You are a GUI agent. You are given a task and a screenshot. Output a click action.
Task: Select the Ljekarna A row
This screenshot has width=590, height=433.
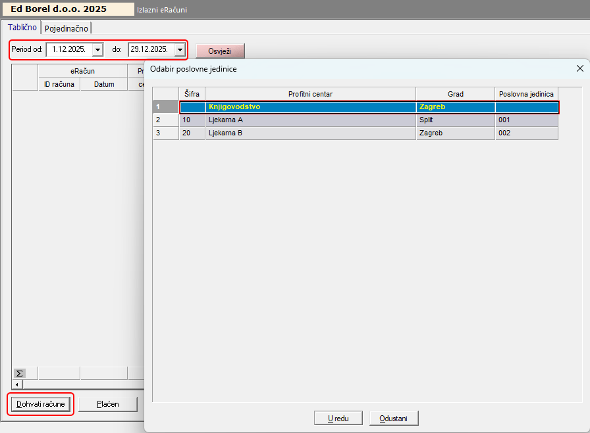309,120
